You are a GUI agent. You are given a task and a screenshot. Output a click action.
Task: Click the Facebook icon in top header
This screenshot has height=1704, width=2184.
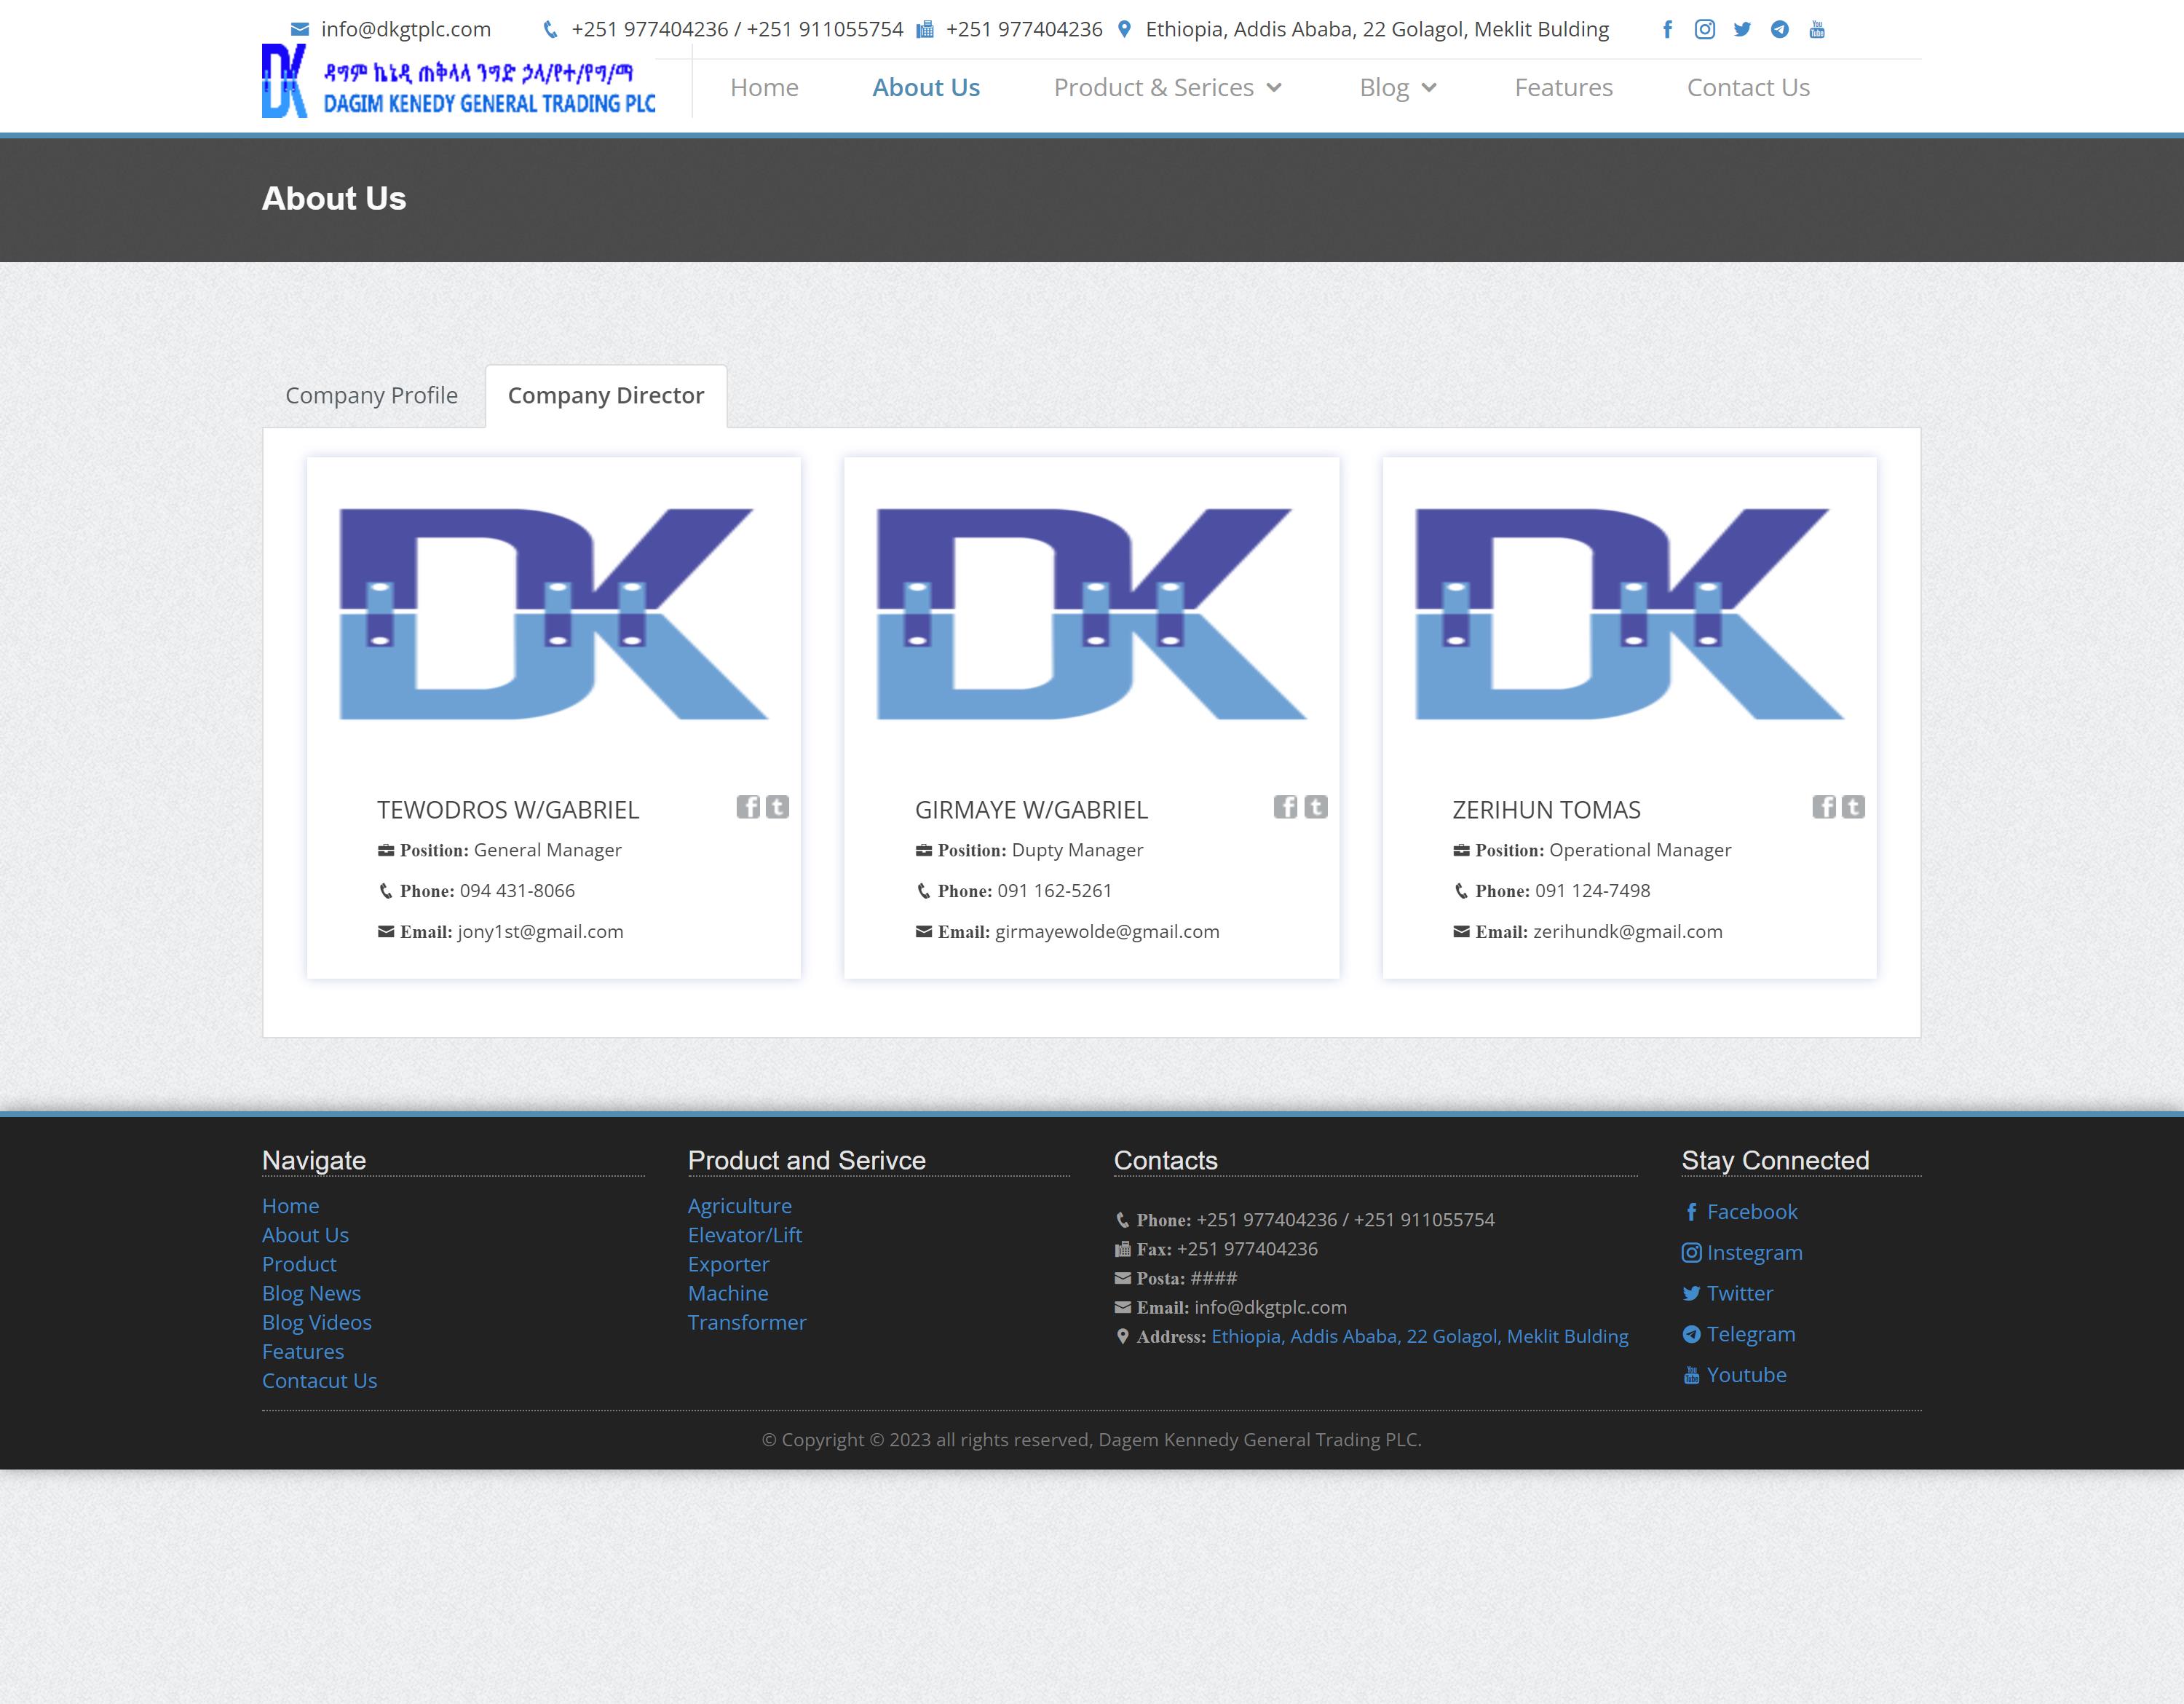point(1667,30)
